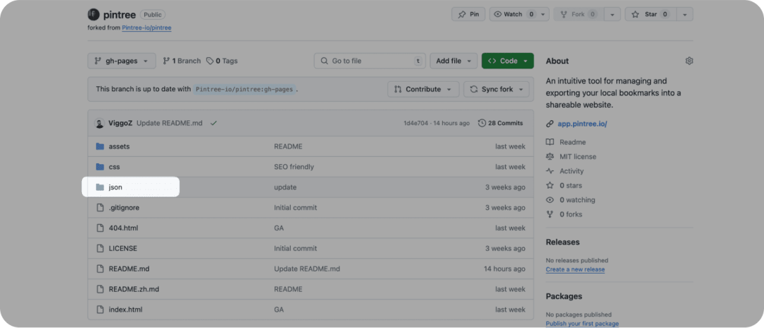764x328 pixels.
Task: Open the json row update commit message
Action: pyautogui.click(x=285, y=187)
